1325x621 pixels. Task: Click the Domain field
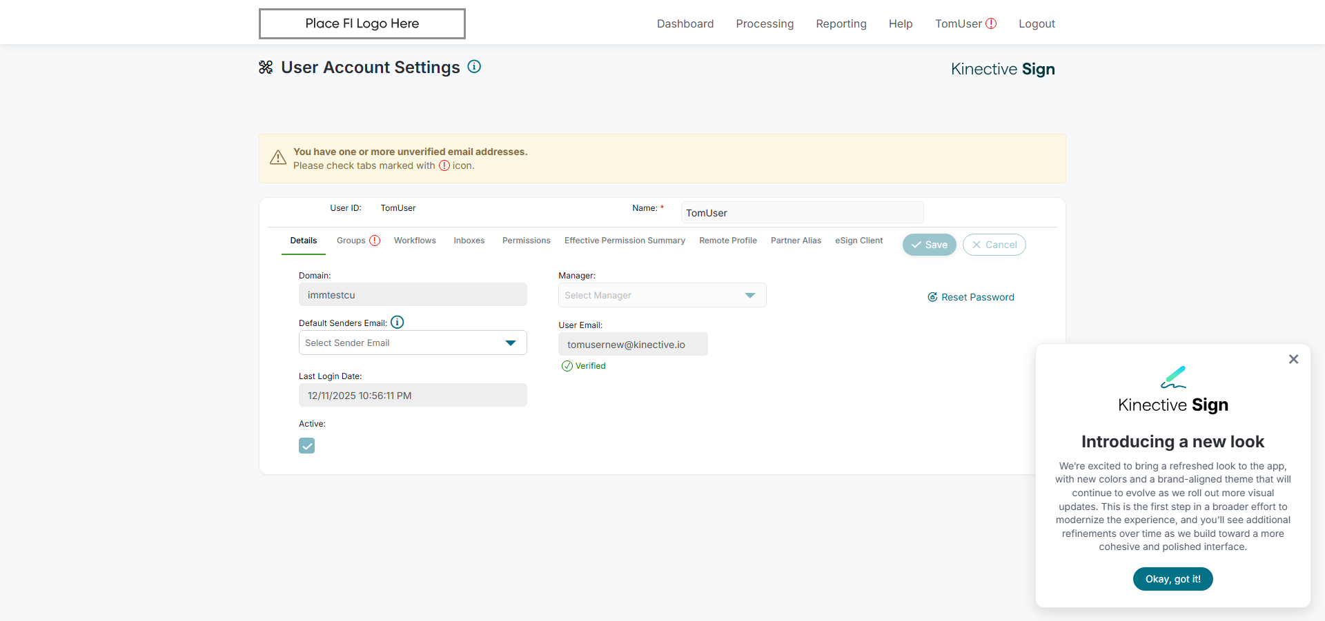point(413,294)
